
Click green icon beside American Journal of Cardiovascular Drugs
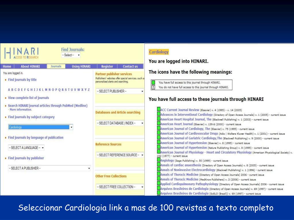pyautogui.click(x=158, y=133)
